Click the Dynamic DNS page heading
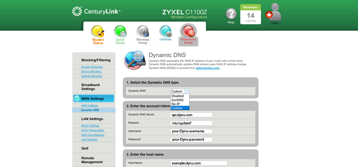The image size is (358, 167). tap(167, 55)
